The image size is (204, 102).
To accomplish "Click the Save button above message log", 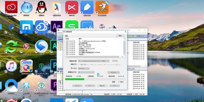I will (120, 36).
